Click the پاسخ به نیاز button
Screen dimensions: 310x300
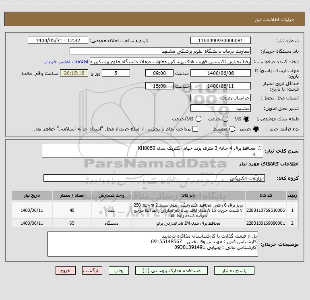[234, 270]
